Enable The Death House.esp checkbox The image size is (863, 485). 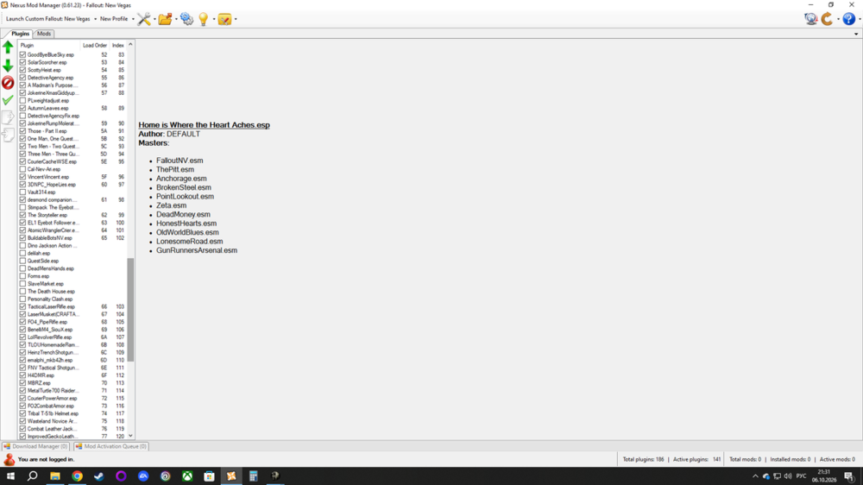(x=22, y=292)
